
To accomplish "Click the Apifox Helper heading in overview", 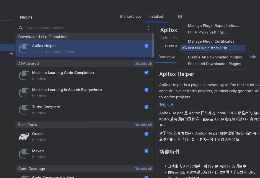I will pyautogui.click(x=177, y=74).
